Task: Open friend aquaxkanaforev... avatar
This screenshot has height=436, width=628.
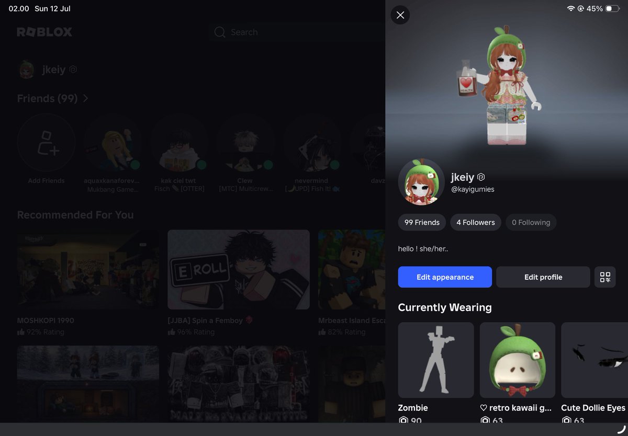Action: coord(113,143)
